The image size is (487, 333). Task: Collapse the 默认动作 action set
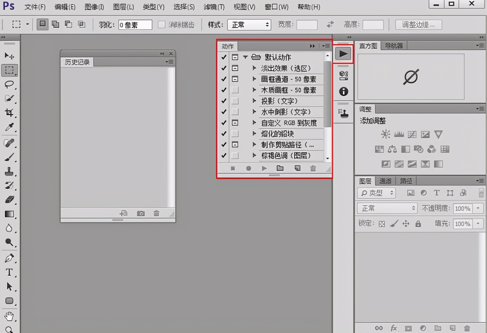pos(245,57)
